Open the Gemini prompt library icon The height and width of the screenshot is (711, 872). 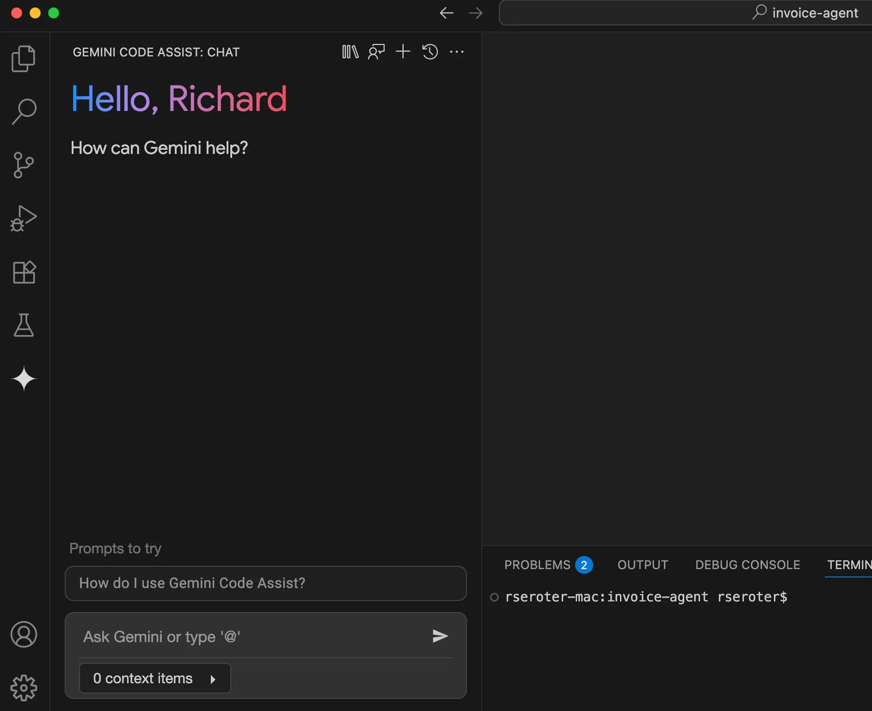pos(350,52)
